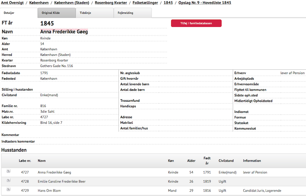Select the Detaljer tab
The width and height of the screenshot is (306, 196).
point(9,13)
